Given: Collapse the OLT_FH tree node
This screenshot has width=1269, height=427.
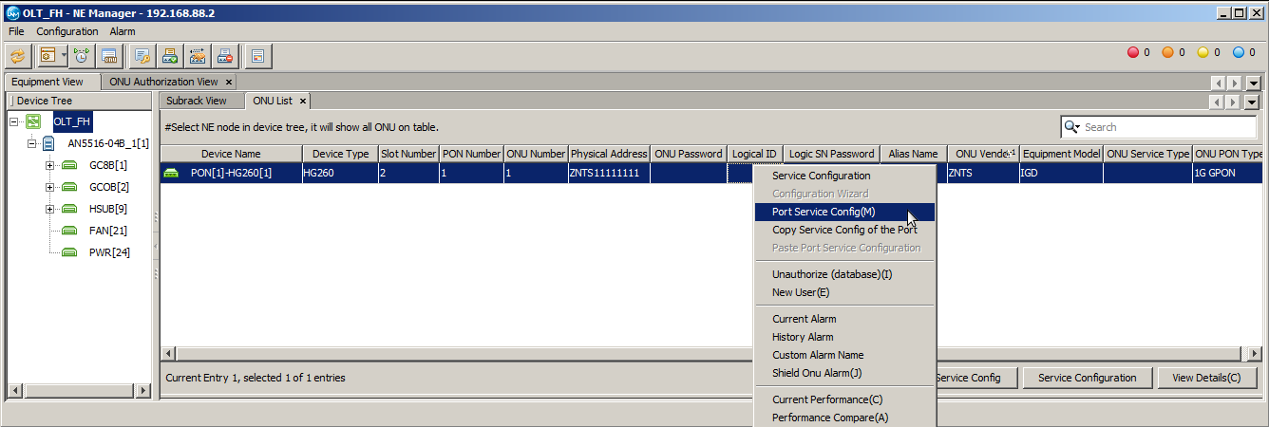Looking at the screenshot, I should pos(14,121).
